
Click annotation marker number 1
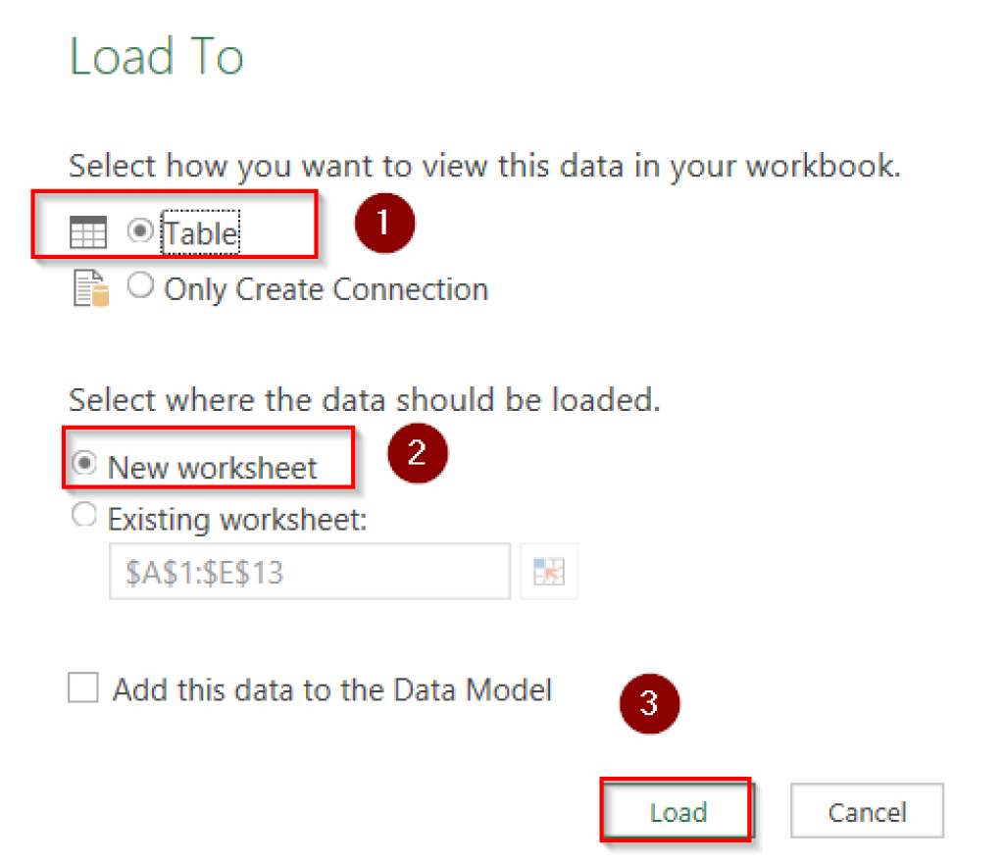pos(384,224)
